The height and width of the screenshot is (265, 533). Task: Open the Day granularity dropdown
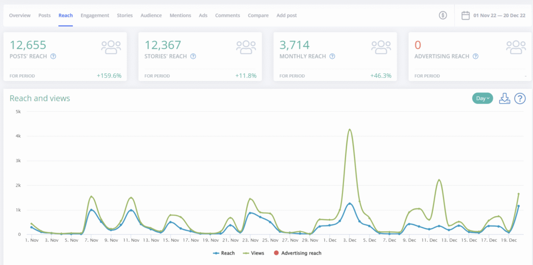click(x=482, y=98)
